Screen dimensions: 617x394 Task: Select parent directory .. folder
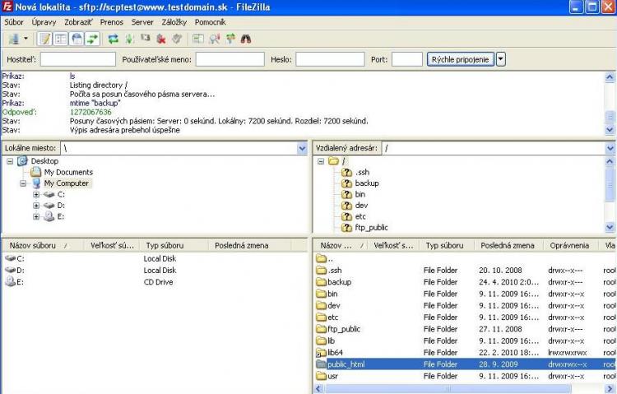pyautogui.click(x=325, y=258)
